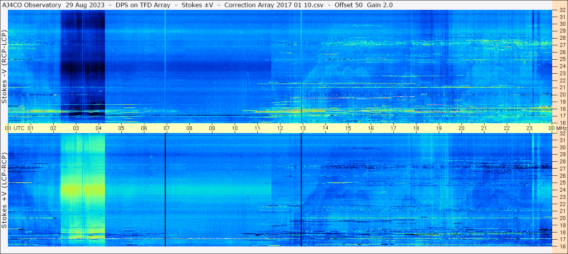Click 31 MHz tick in Stokes +V panel
The image size is (568, 254).
(x=562, y=141)
